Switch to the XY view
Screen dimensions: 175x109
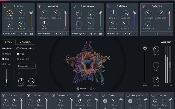[93, 88]
